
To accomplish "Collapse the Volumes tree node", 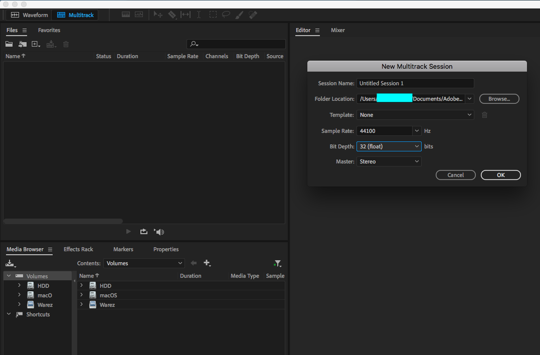I will tap(9, 276).
